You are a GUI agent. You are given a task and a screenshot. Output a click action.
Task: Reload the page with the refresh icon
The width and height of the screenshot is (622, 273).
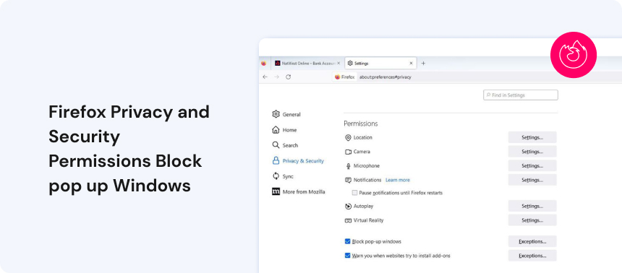(x=289, y=77)
